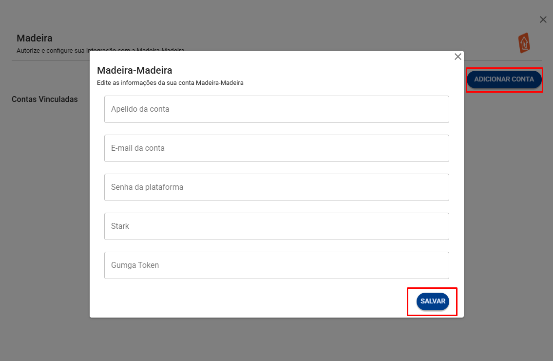Click 'Edite as informações da sua conta' text
Image resolution: width=553 pixels, height=361 pixels.
coord(171,83)
